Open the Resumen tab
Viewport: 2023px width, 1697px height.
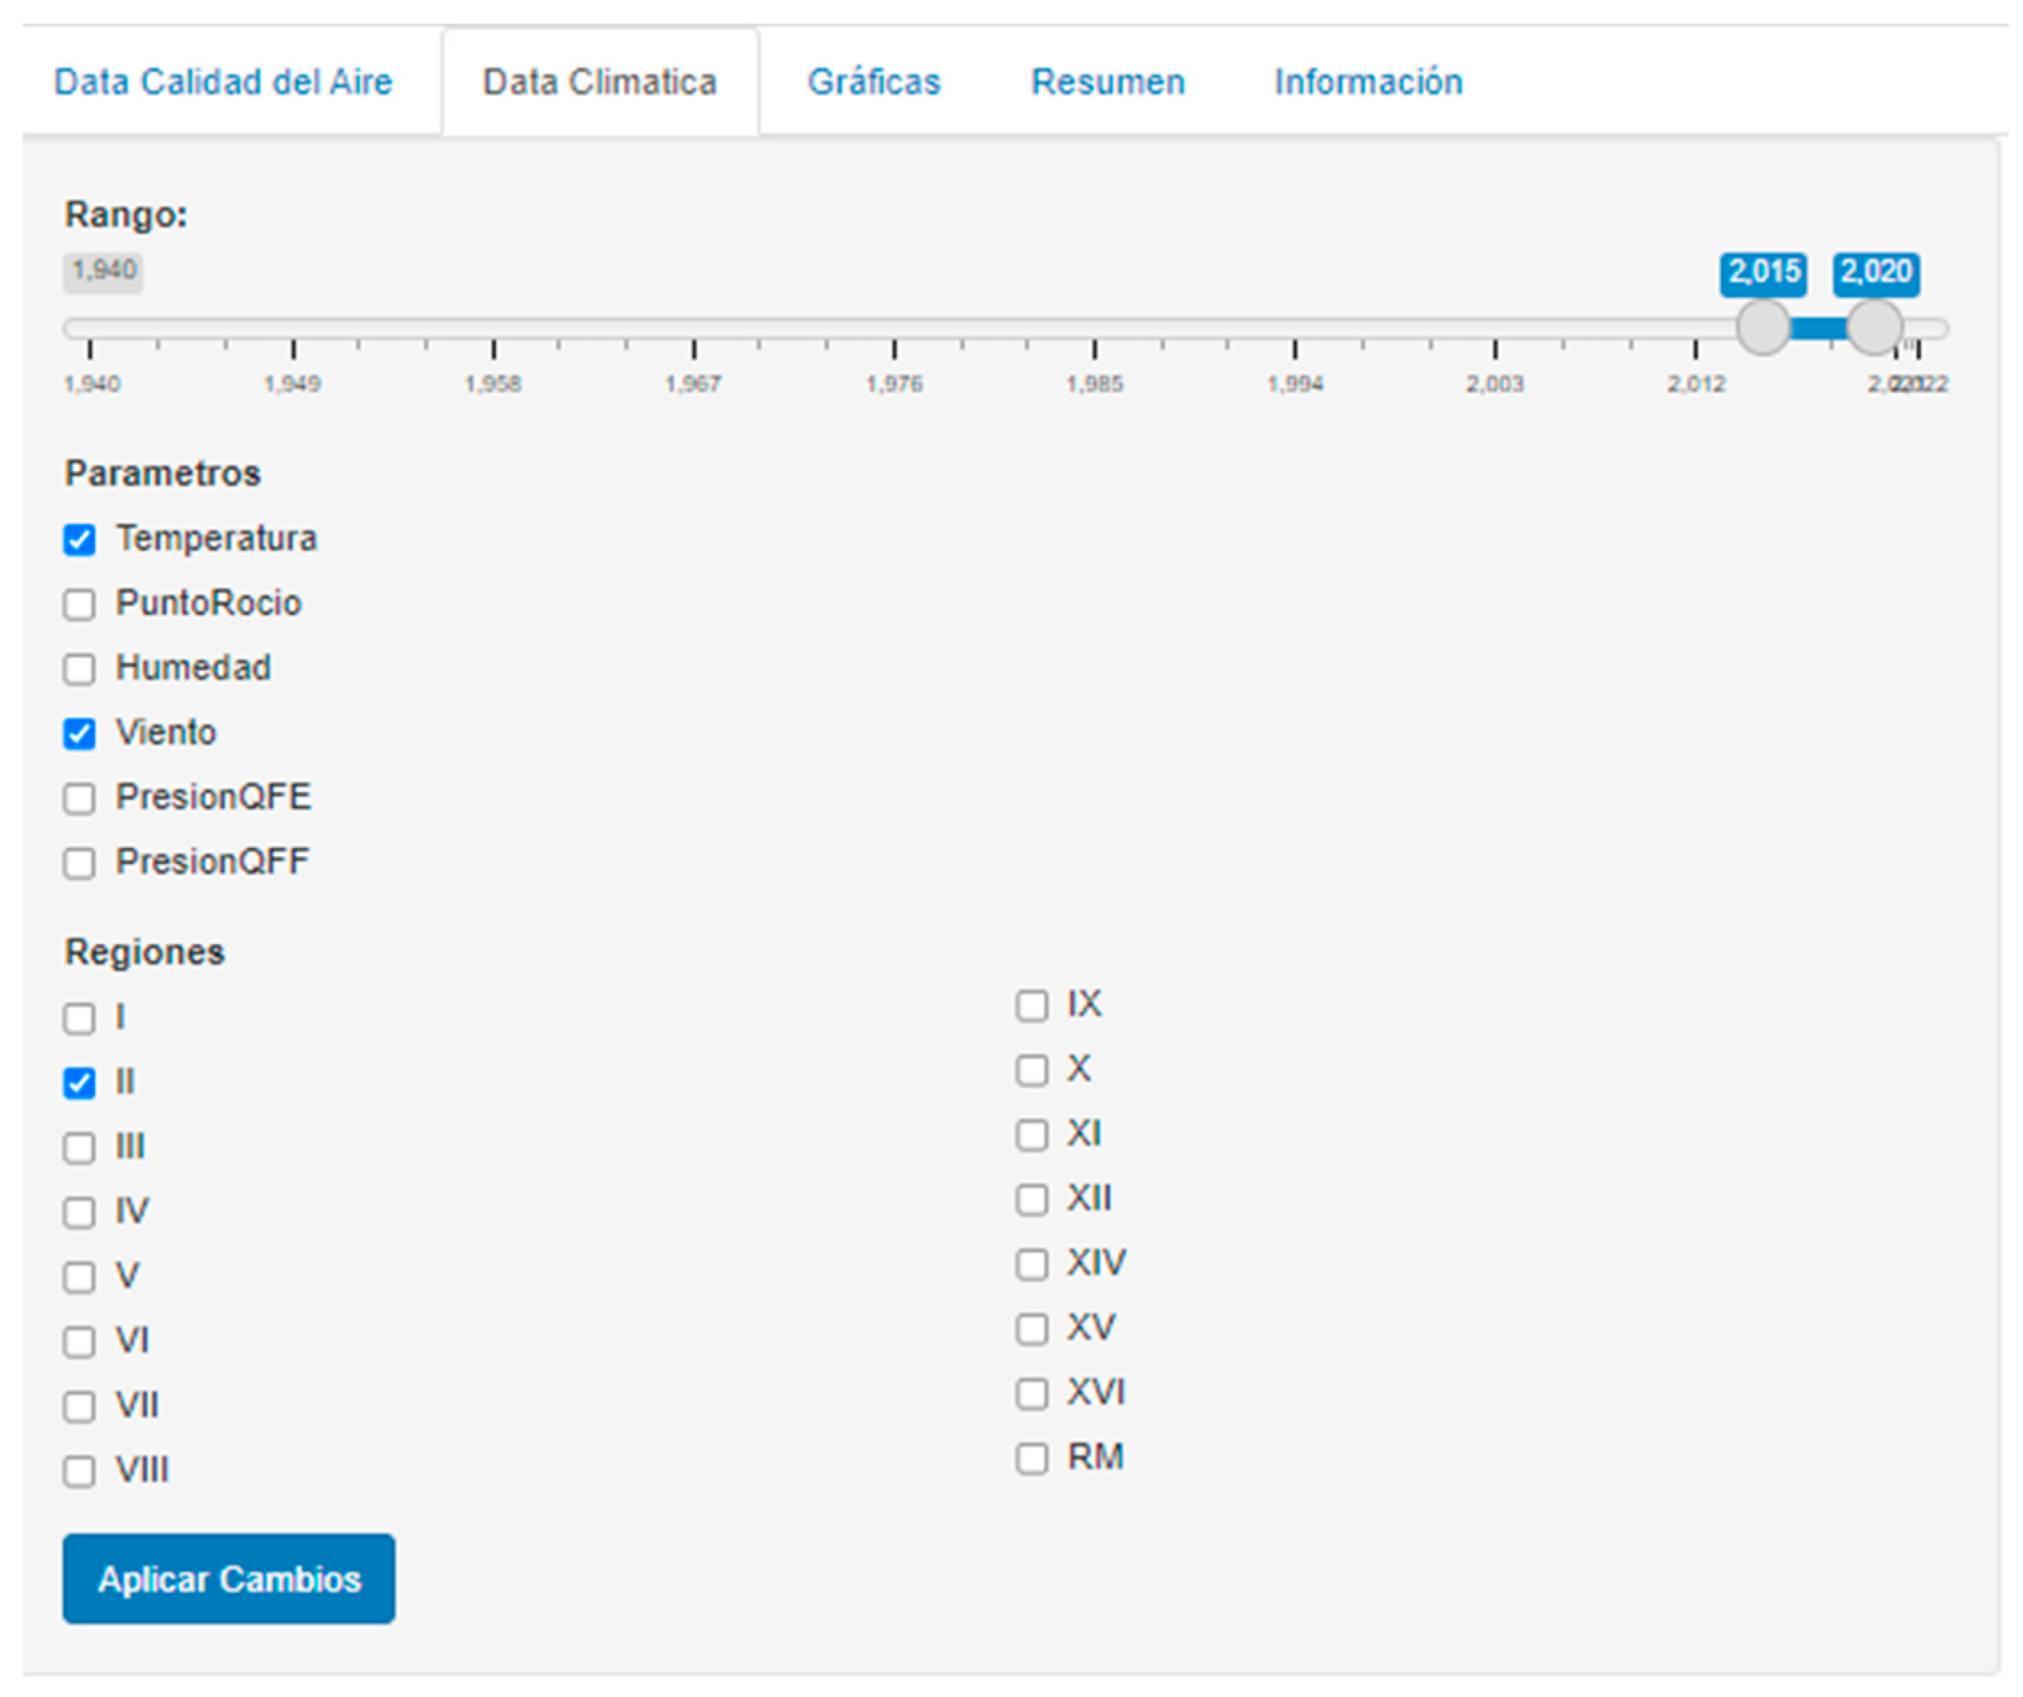point(1108,82)
